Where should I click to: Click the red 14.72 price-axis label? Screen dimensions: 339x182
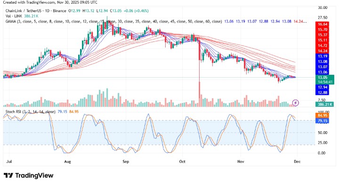pos(322,46)
